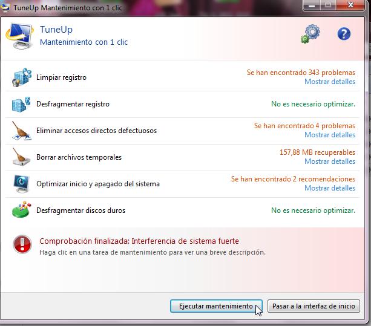371x326 pixels.
Task: Show details for recoverable temporary files
Action: pos(330,161)
